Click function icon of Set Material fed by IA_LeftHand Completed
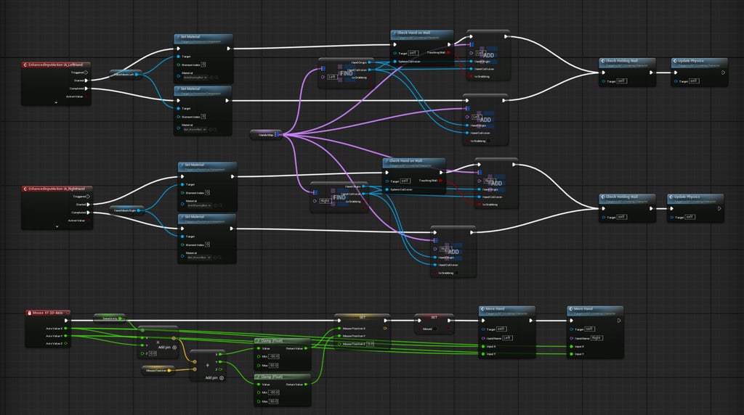Image resolution: width=744 pixels, height=415 pixels. click(x=178, y=89)
